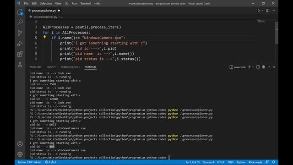The width and height of the screenshot is (293, 165).
Task: Kill the terminal with trash icon
Action: click(264, 67)
